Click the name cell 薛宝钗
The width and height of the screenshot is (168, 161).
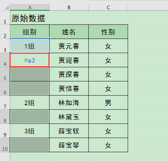(69, 131)
